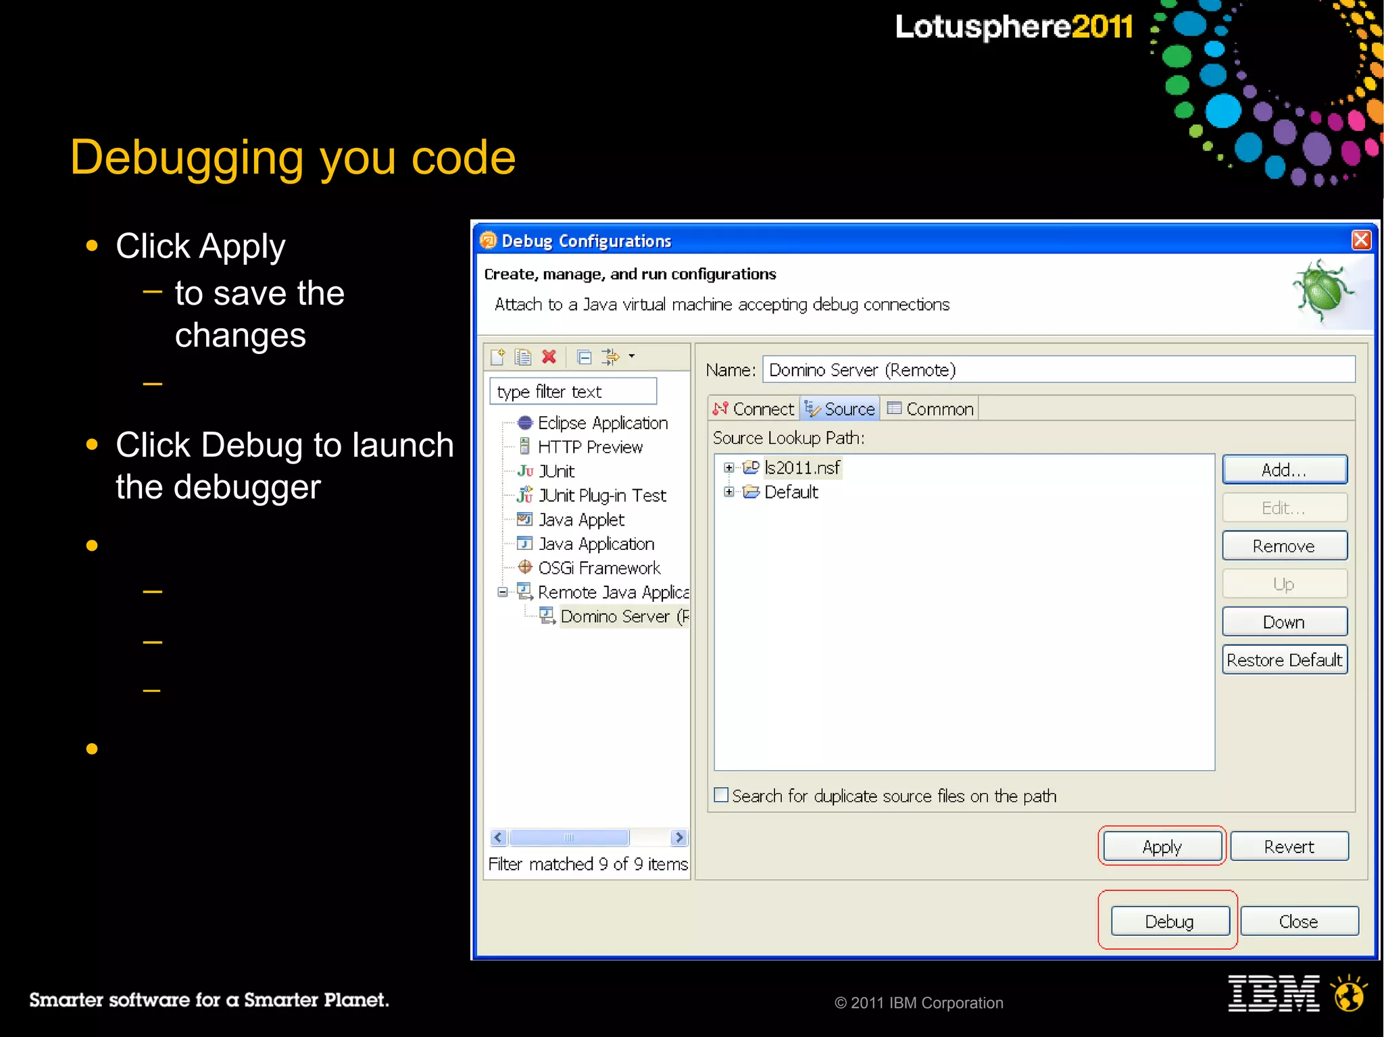Switch to the Connect tab
The image size is (1384, 1037).
[753, 409]
